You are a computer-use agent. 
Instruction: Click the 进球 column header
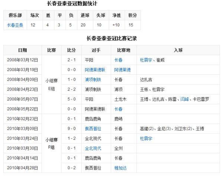coord(85,15)
